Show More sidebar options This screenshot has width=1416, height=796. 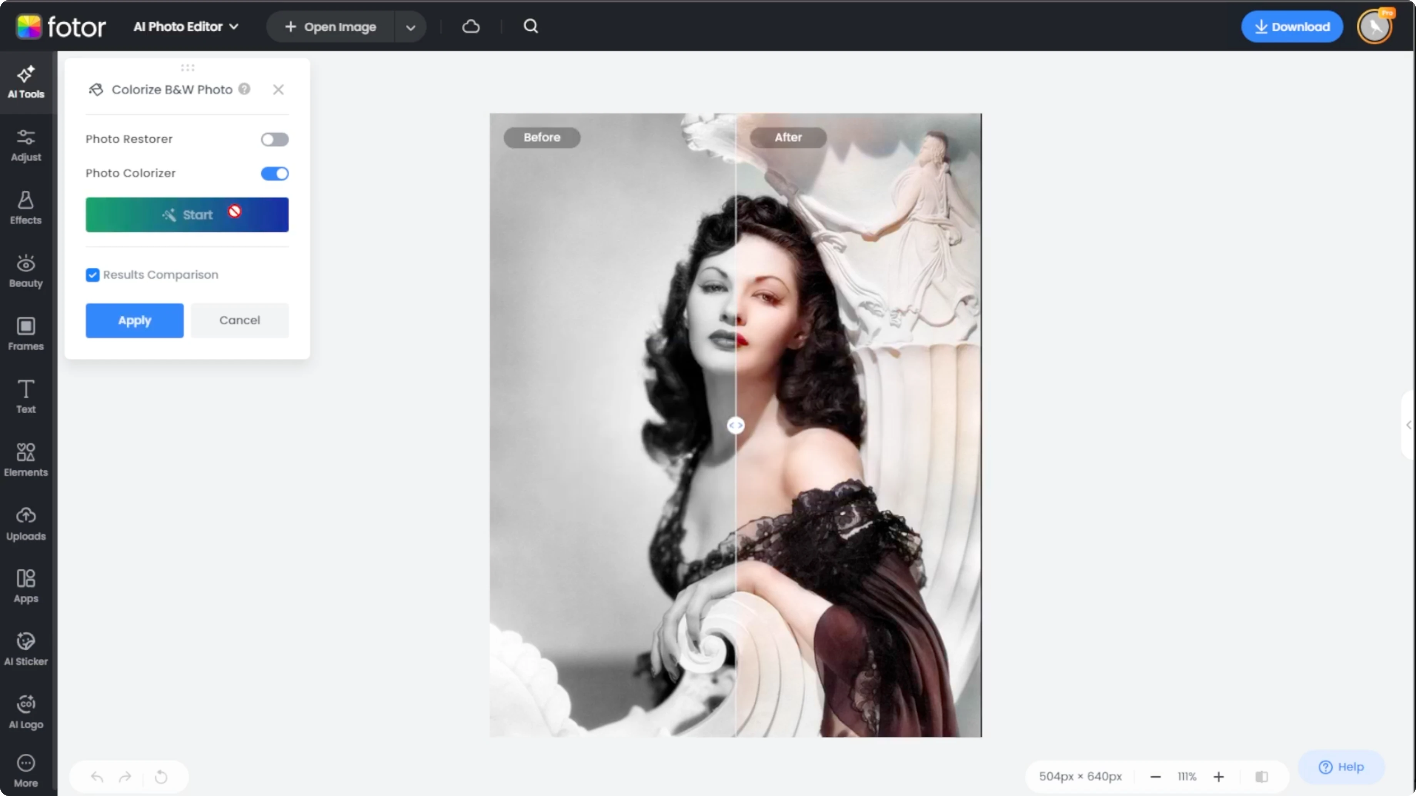click(26, 771)
